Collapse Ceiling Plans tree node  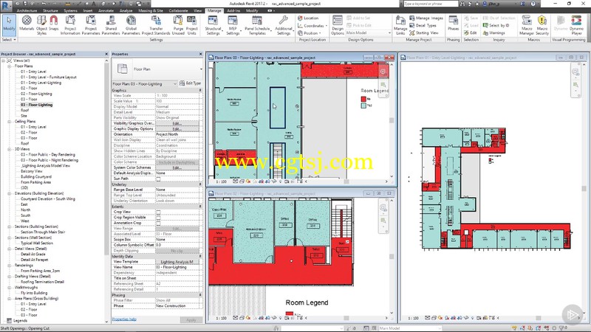[x=10, y=122]
